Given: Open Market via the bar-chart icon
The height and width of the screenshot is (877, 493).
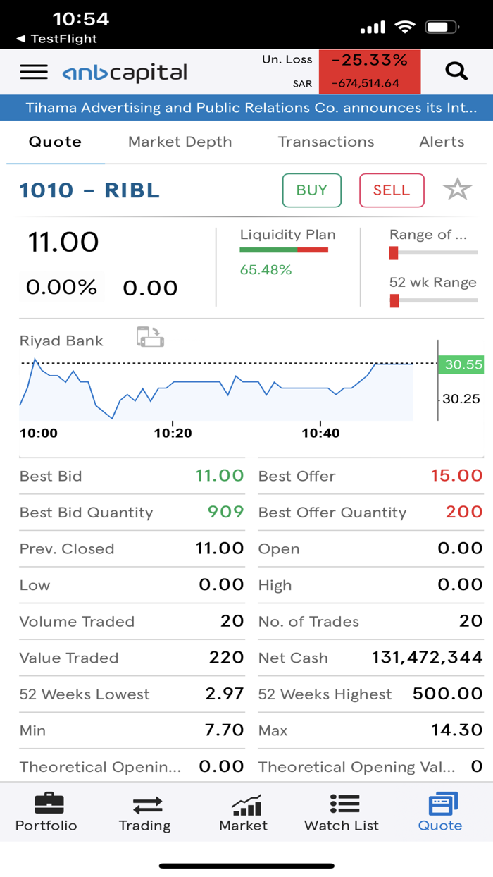Looking at the screenshot, I should pos(243,811).
